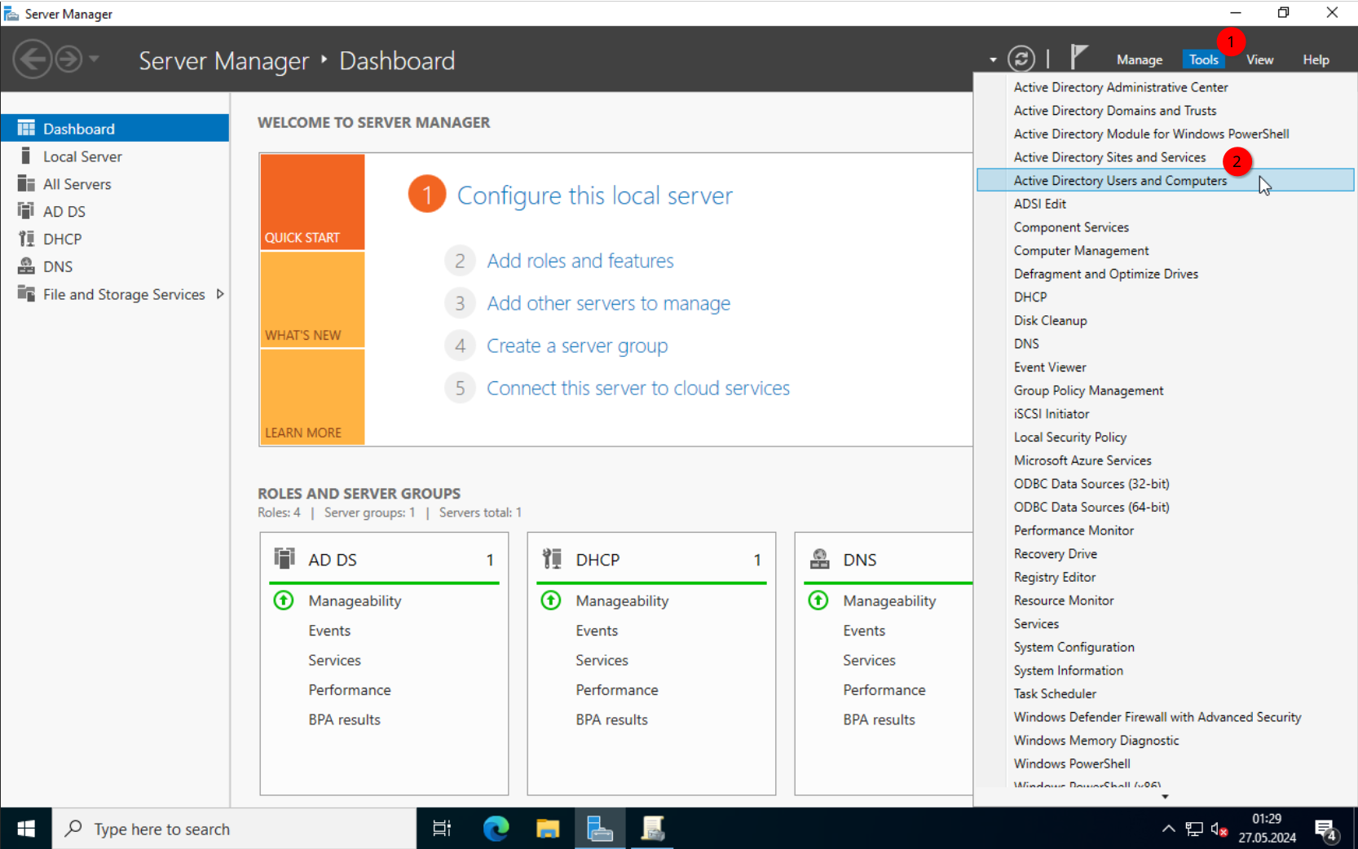Open the Action Center notifications icon
This screenshot has width=1358, height=849.
(1327, 830)
